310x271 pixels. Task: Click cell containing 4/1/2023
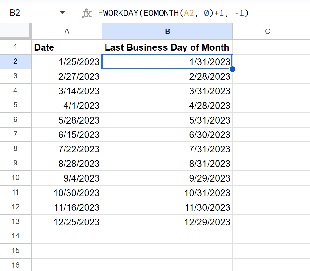pos(67,106)
